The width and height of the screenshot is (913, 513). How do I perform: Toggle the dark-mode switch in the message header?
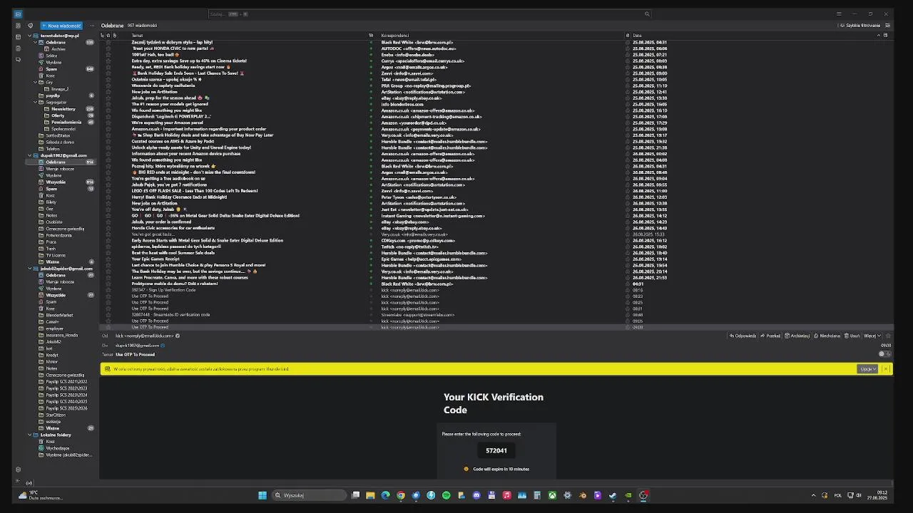click(884, 354)
